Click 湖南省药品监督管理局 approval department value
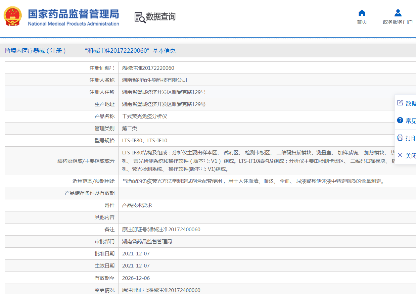This screenshot has height=294, width=416. (147, 242)
